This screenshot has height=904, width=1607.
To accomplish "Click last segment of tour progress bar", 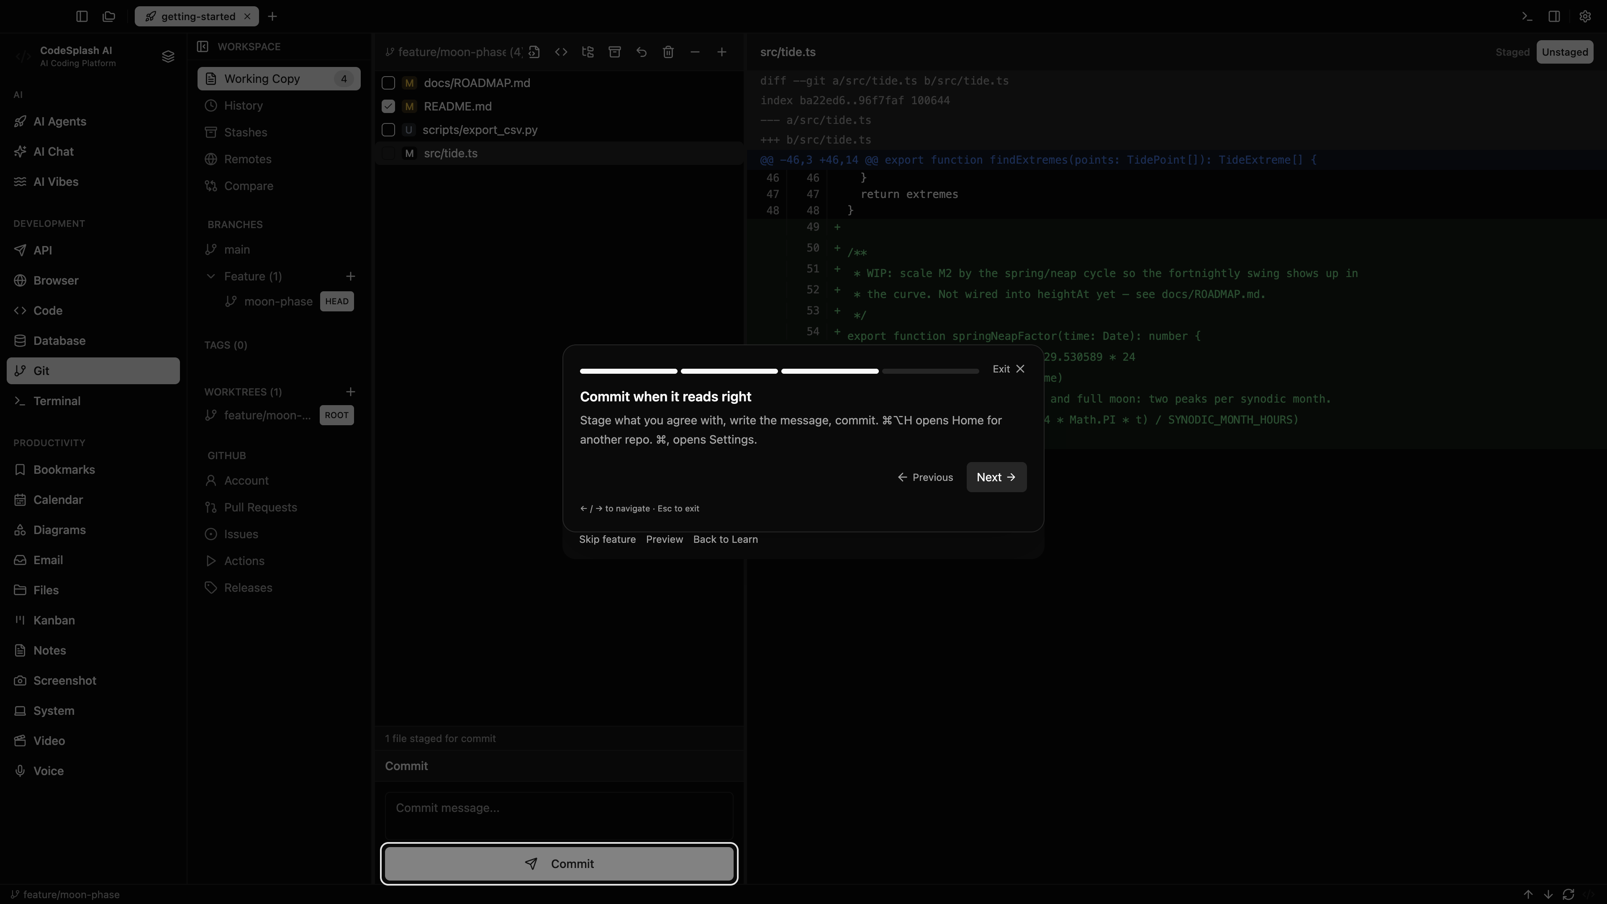I will pos(930,371).
